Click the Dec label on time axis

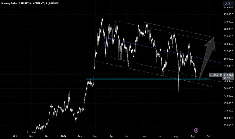coord(47,136)
